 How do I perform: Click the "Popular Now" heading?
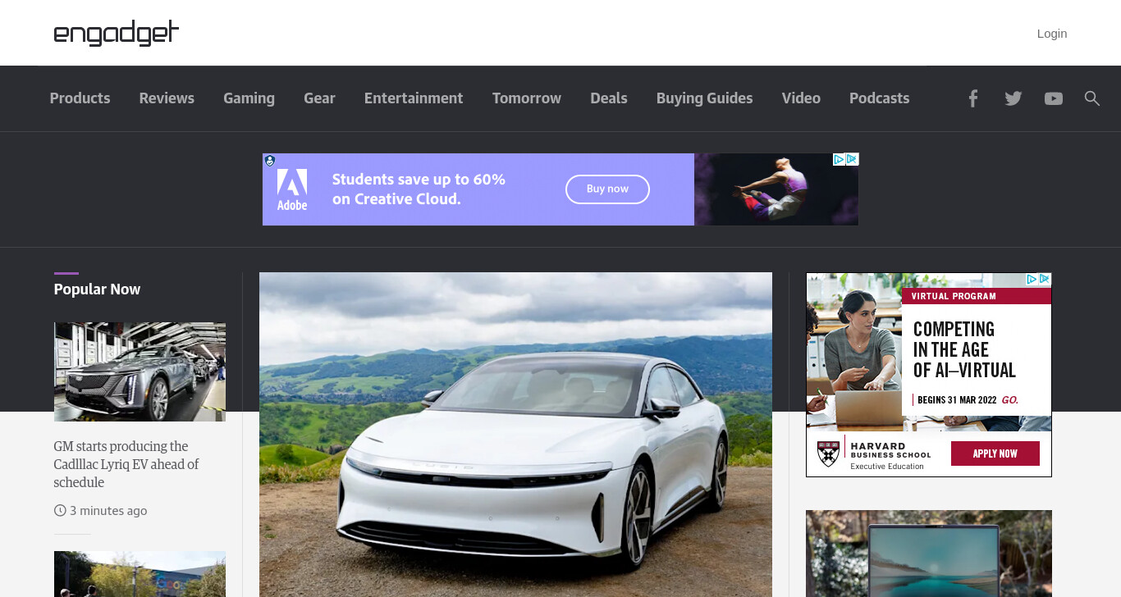tap(97, 289)
